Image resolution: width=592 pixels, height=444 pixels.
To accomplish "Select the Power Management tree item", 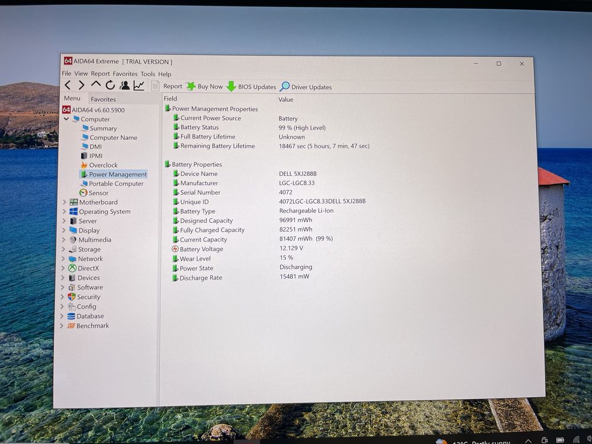I will point(114,174).
